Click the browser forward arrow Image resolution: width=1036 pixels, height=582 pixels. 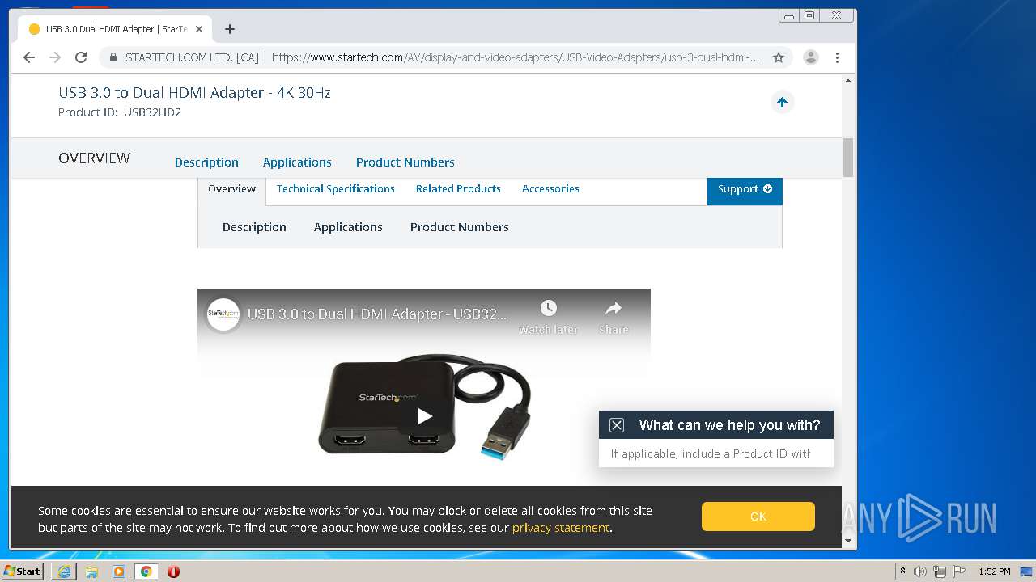click(55, 57)
